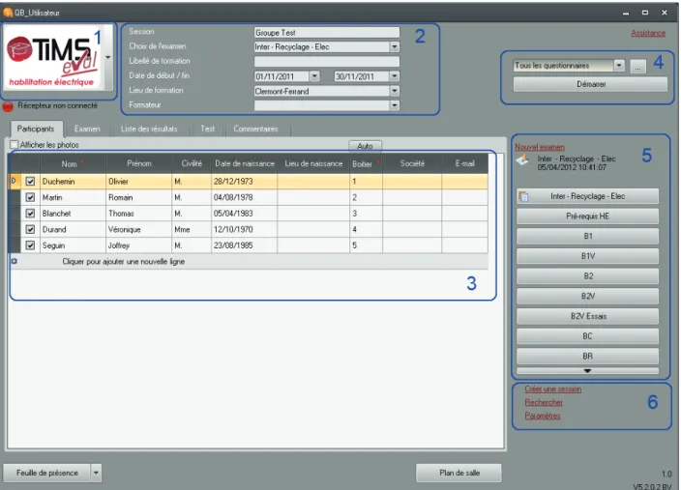
Task: Open the Feuille de présence dropdown arrow
Action: 96,473
